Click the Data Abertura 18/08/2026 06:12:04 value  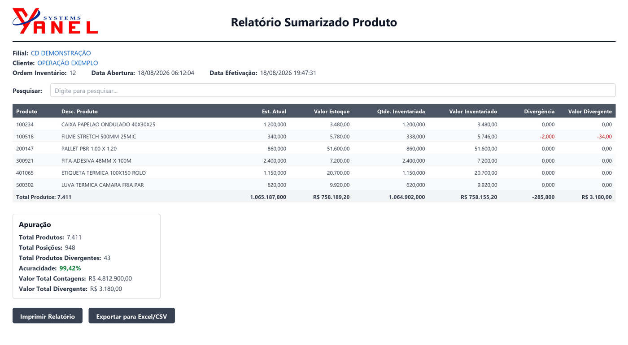pos(166,73)
